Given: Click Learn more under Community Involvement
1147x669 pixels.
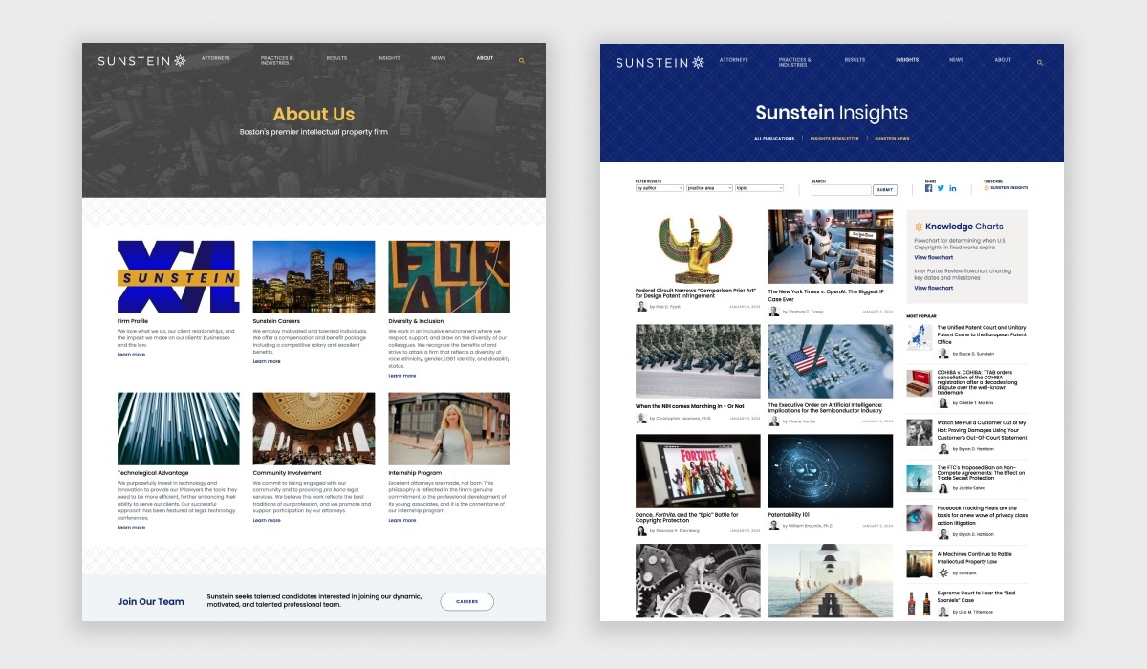Looking at the screenshot, I should [x=267, y=521].
